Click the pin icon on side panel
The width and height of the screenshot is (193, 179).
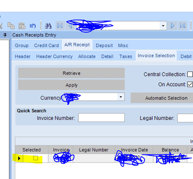coord(5,35)
